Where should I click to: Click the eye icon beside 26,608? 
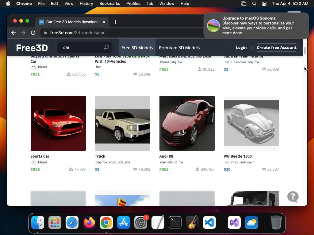click(135, 74)
